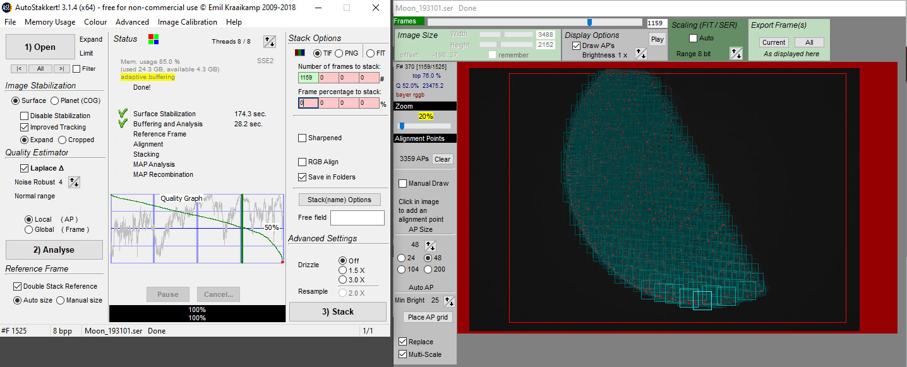Adjust the AP Size spinner arrows

(x=429, y=245)
